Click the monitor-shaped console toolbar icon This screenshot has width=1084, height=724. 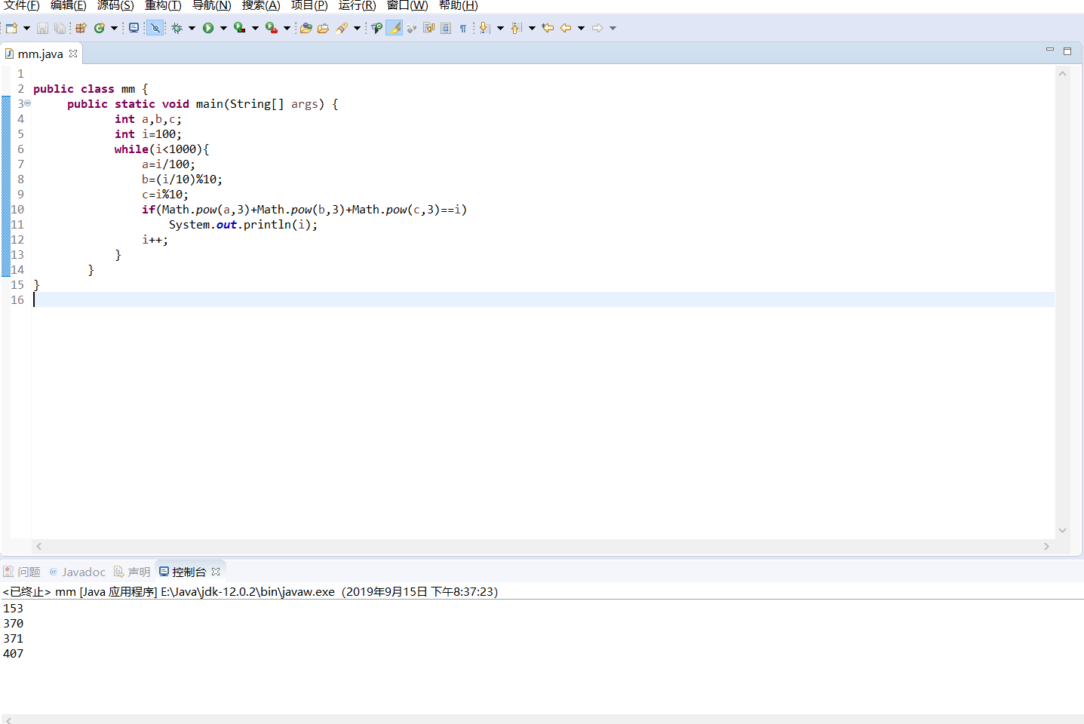tap(134, 28)
